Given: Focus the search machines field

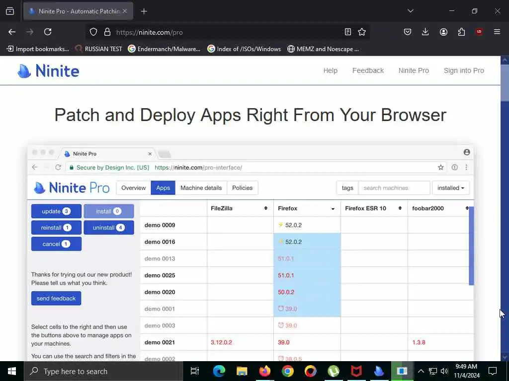Looking at the screenshot, I should (x=394, y=188).
